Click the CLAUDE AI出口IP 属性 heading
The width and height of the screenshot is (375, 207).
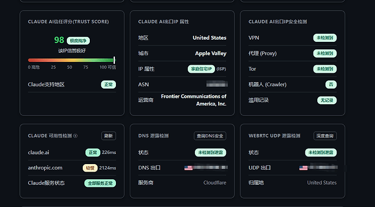pos(164,22)
